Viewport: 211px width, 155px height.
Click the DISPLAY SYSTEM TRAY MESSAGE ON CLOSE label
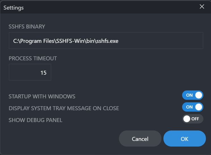tap(64, 108)
